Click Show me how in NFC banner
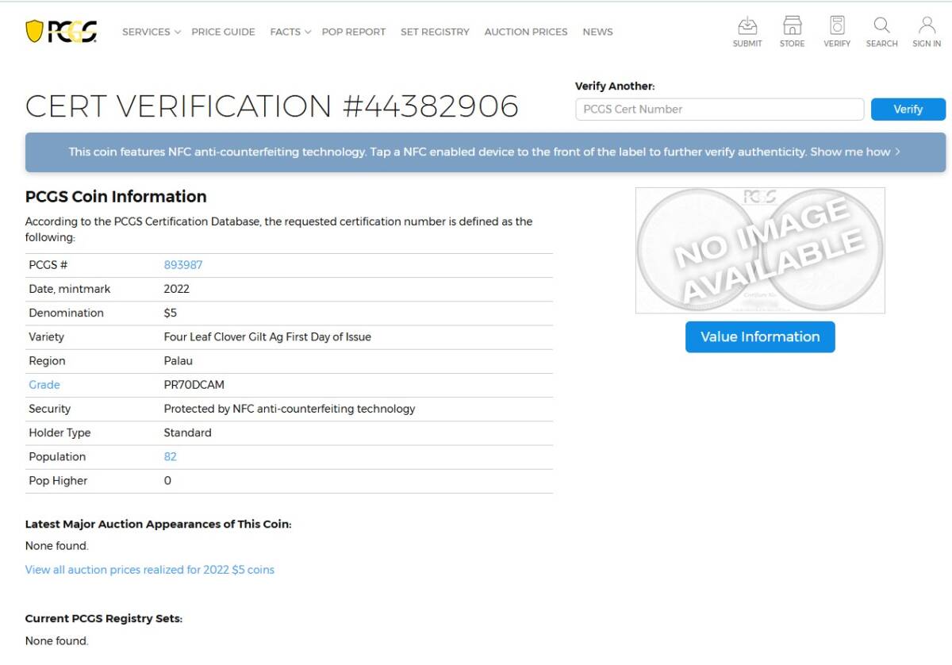952x665 pixels. pyautogui.click(x=855, y=152)
